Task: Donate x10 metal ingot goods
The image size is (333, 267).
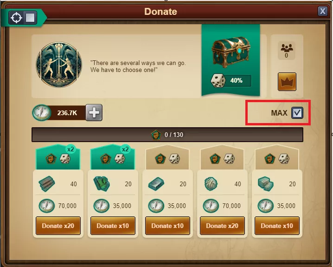Action: [167, 226]
